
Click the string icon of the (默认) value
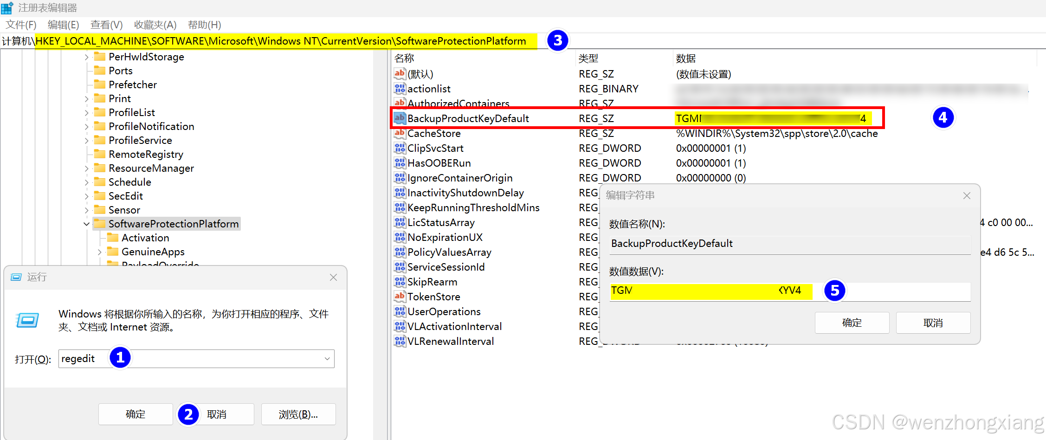click(400, 73)
